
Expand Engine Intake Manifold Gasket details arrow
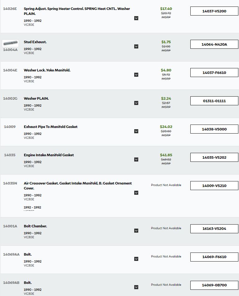[136, 160]
